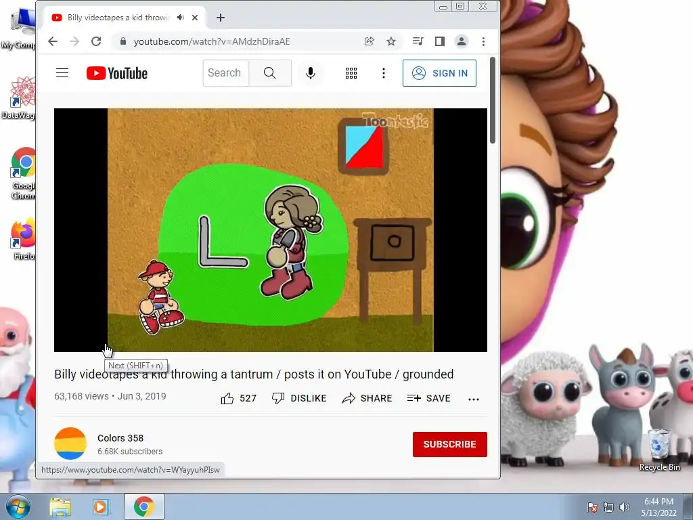Select the Billy videotapes YouTube tab
Screen dimensions: 693x520
(117, 18)
